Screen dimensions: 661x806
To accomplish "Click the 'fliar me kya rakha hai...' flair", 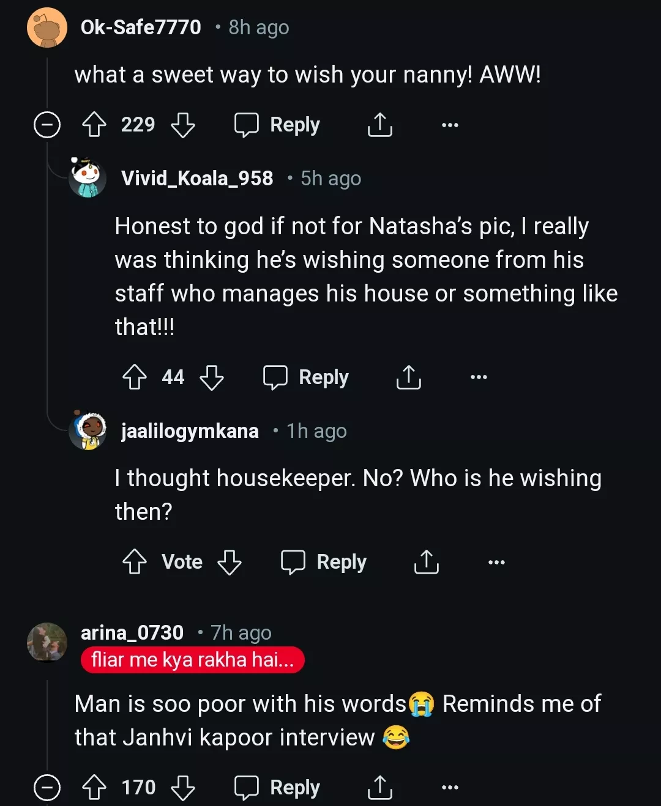I will (192, 660).
